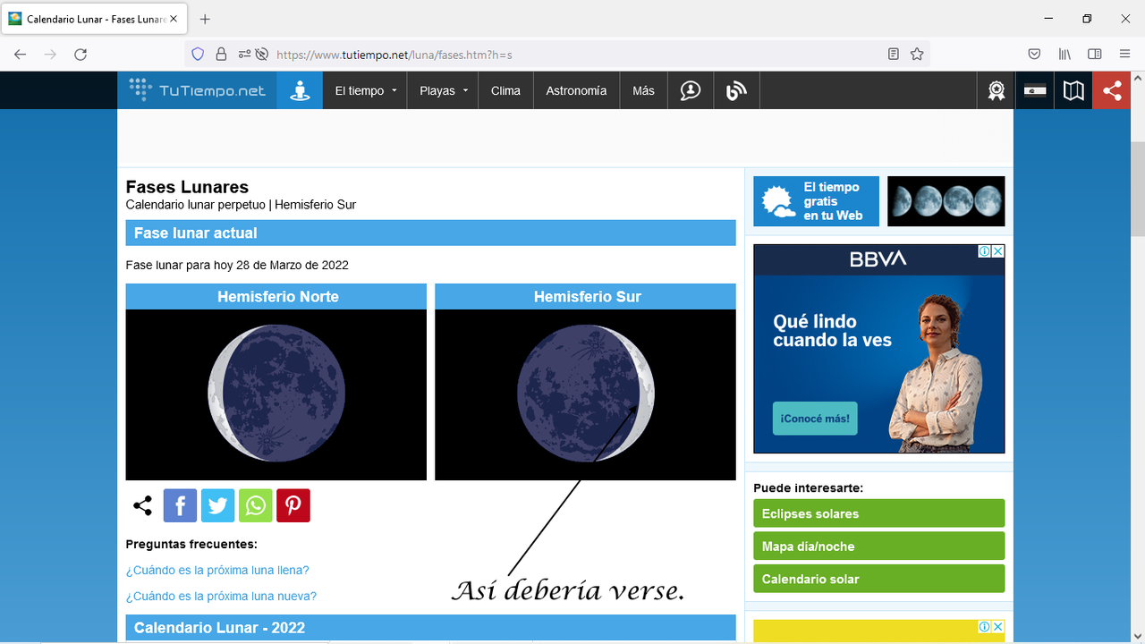Click the Eclipses solares green button

pyautogui.click(x=878, y=513)
